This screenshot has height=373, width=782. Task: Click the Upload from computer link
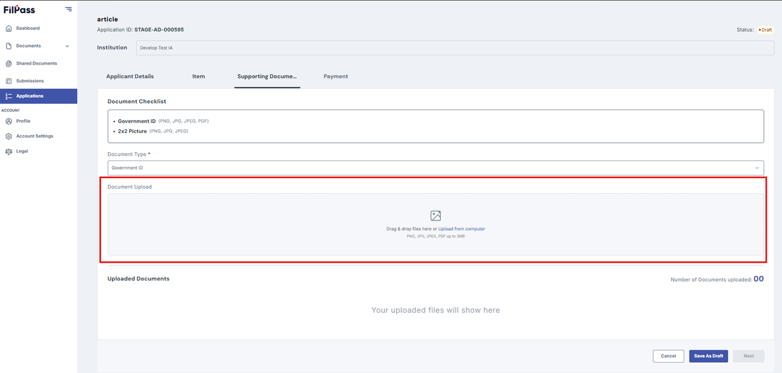446,229
